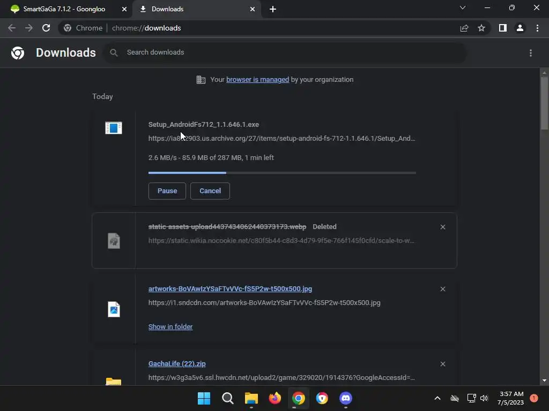This screenshot has width=549, height=411.
Task: Open the volume control in tray
Action: point(484,398)
